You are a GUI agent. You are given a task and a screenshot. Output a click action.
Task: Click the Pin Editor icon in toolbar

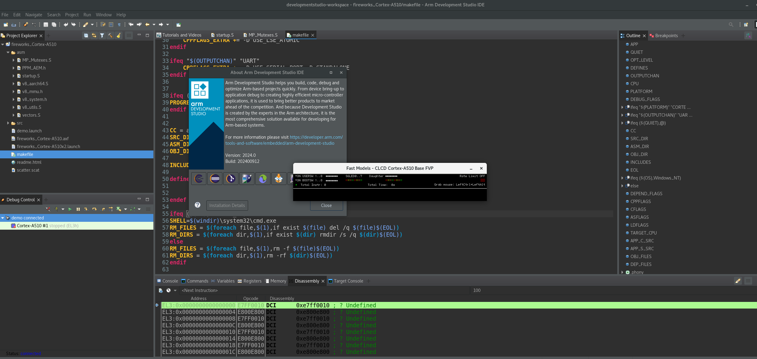pyautogui.click(x=179, y=24)
